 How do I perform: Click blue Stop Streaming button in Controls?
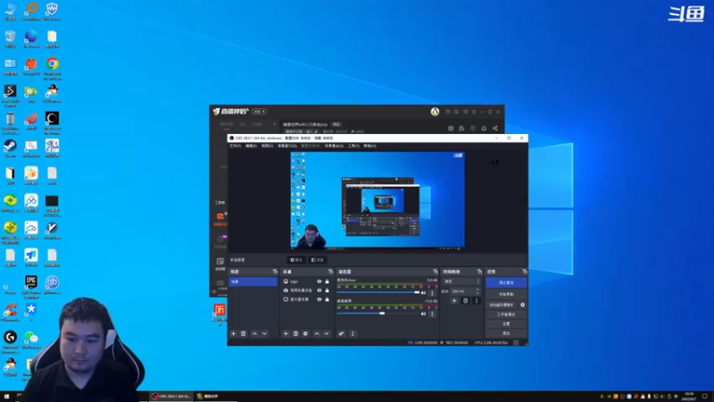pyautogui.click(x=506, y=282)
